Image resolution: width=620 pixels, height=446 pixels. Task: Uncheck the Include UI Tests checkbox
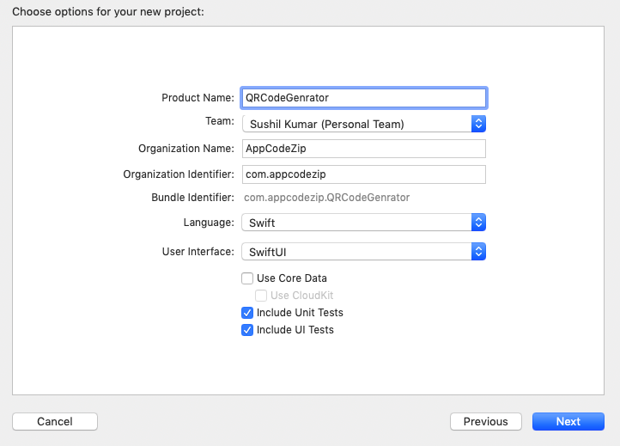click(247, 330)
